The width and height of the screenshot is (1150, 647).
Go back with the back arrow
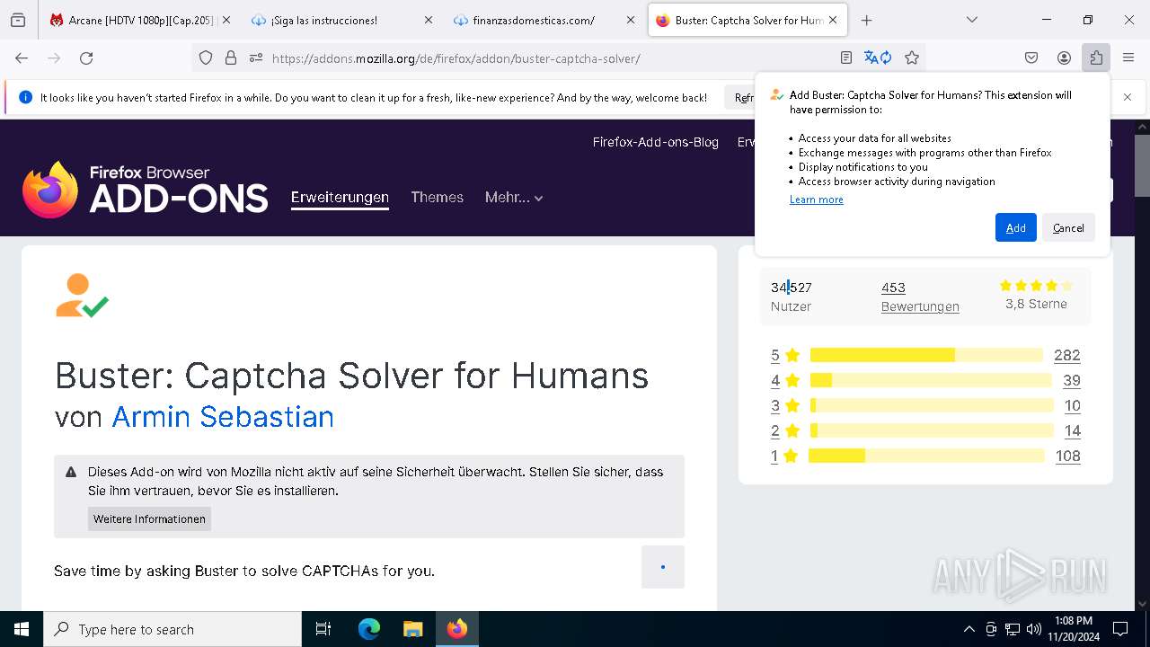22,58
